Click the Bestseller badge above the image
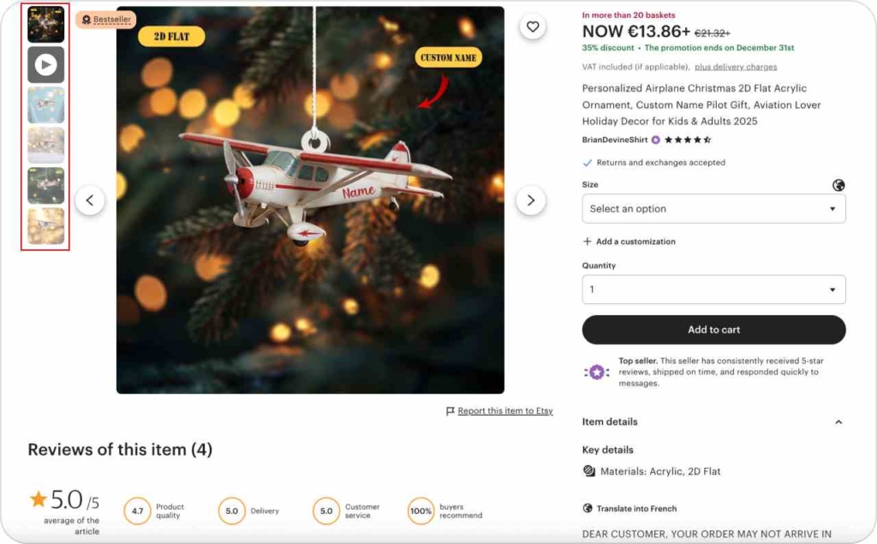 coord(104,19)
